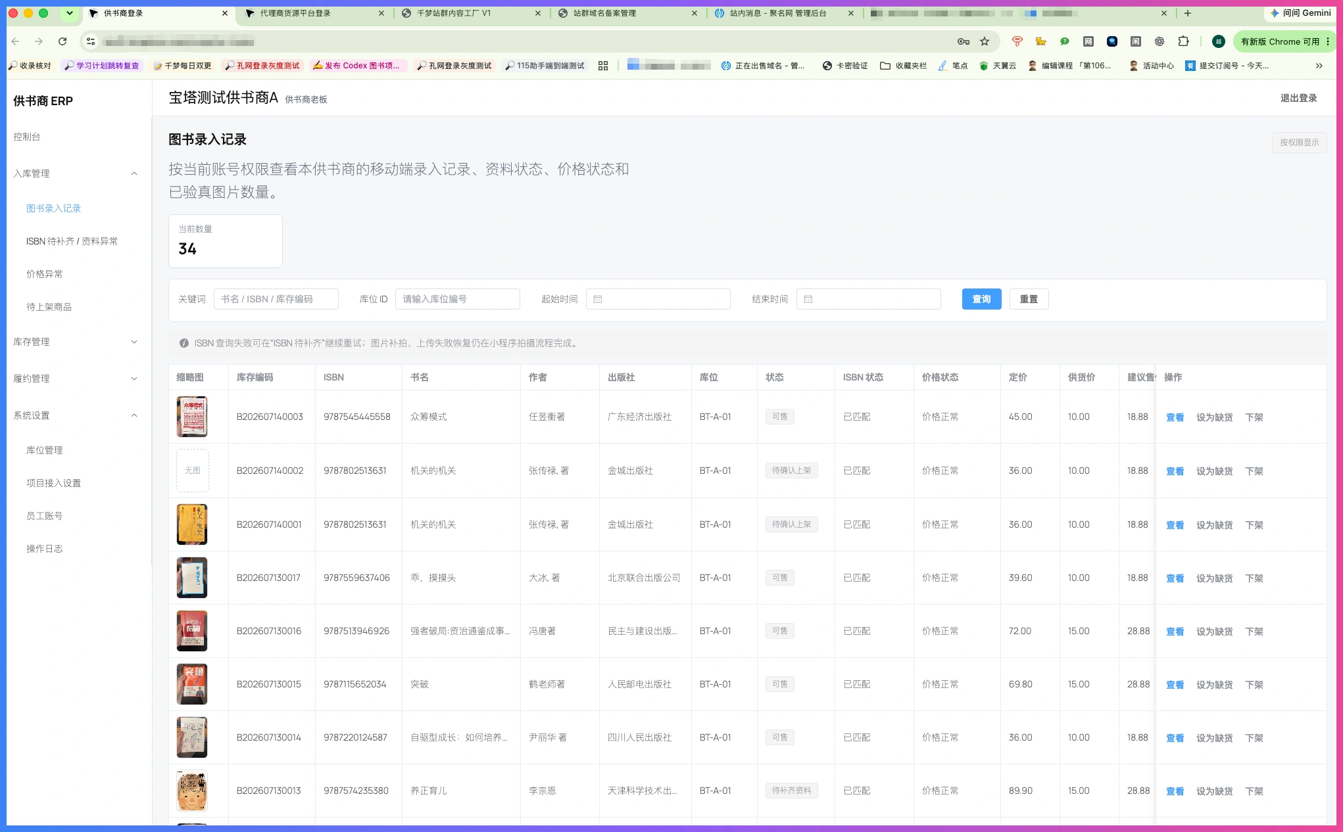This screenshot has width=1343, height=832.
Task: Open the 起始时间 date picker
Action: 658,299
